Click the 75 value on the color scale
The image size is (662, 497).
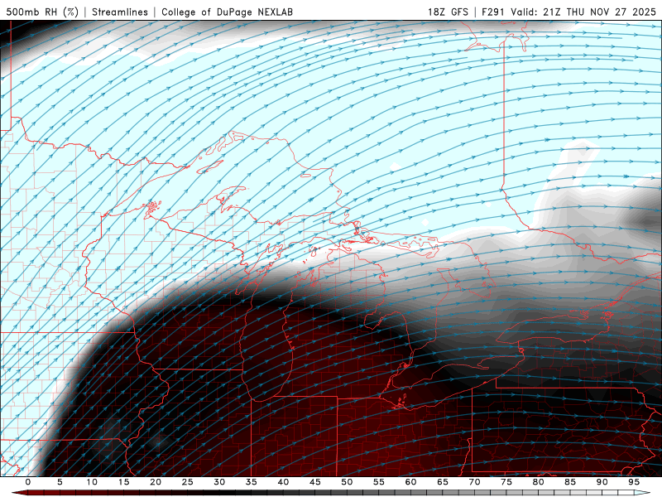pyautogui.click(x=506, y=482)
